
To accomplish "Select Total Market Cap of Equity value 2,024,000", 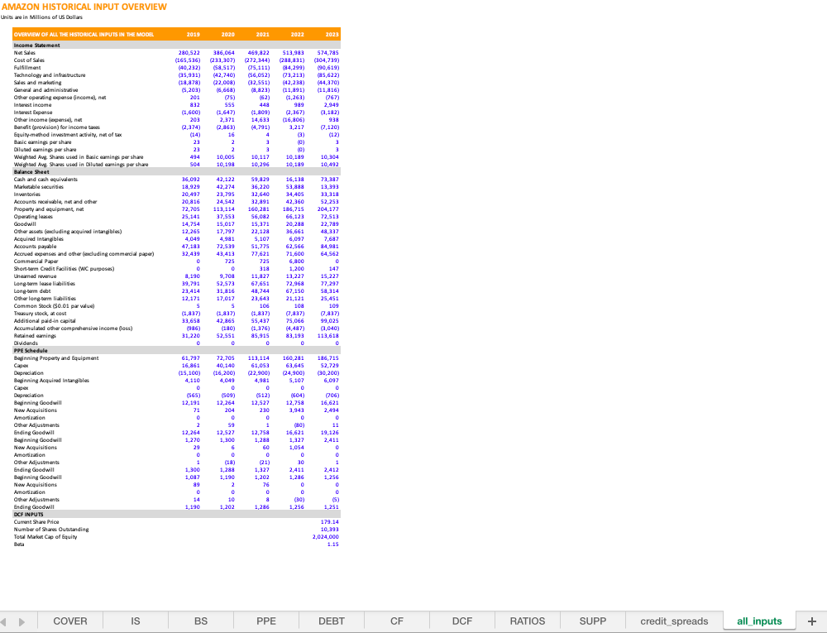I will [x=325, y=537].
